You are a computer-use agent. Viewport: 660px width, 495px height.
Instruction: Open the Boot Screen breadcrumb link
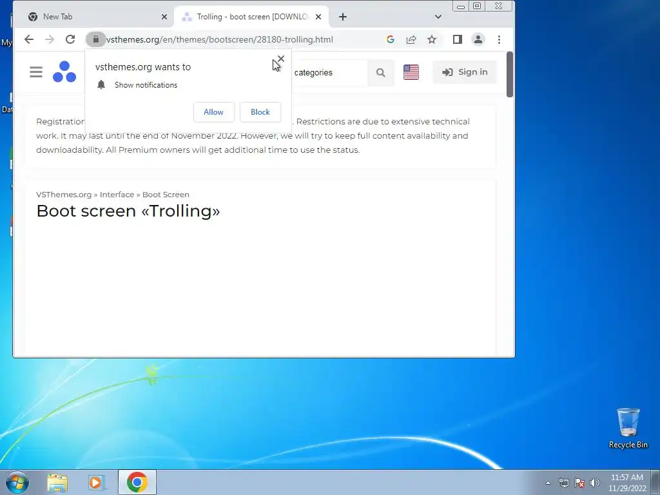(x=166, y=195)
